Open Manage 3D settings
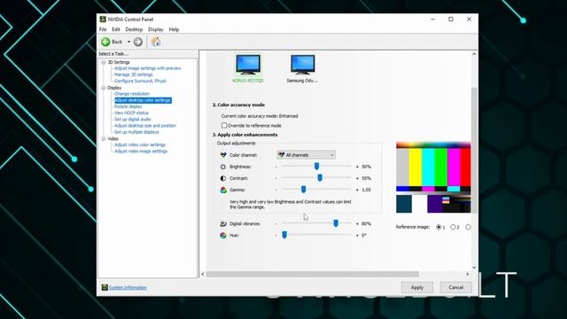 (x=134, y=74)
